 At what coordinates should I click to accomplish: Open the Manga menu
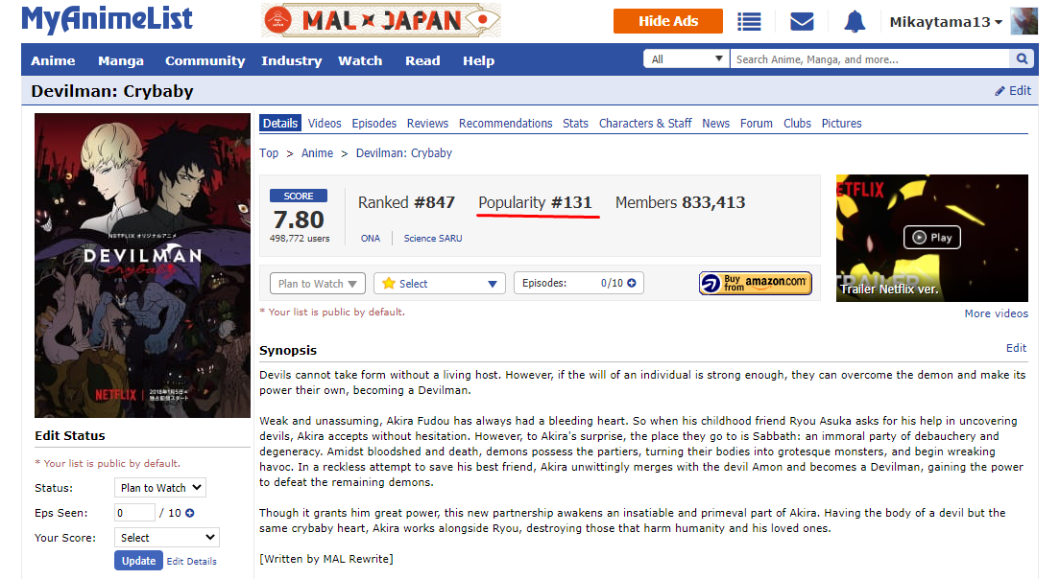tap(121, 60)
